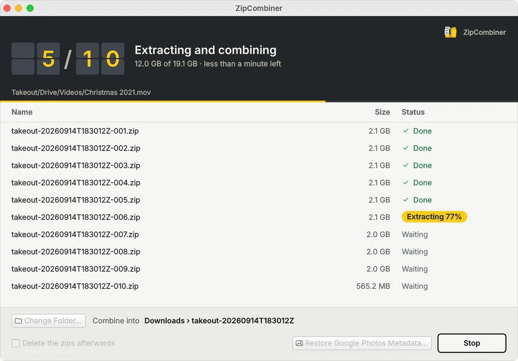Viewport: 518px width, 361px height.
Task: Click the Combine into label
Action: (x=116, y=321)
